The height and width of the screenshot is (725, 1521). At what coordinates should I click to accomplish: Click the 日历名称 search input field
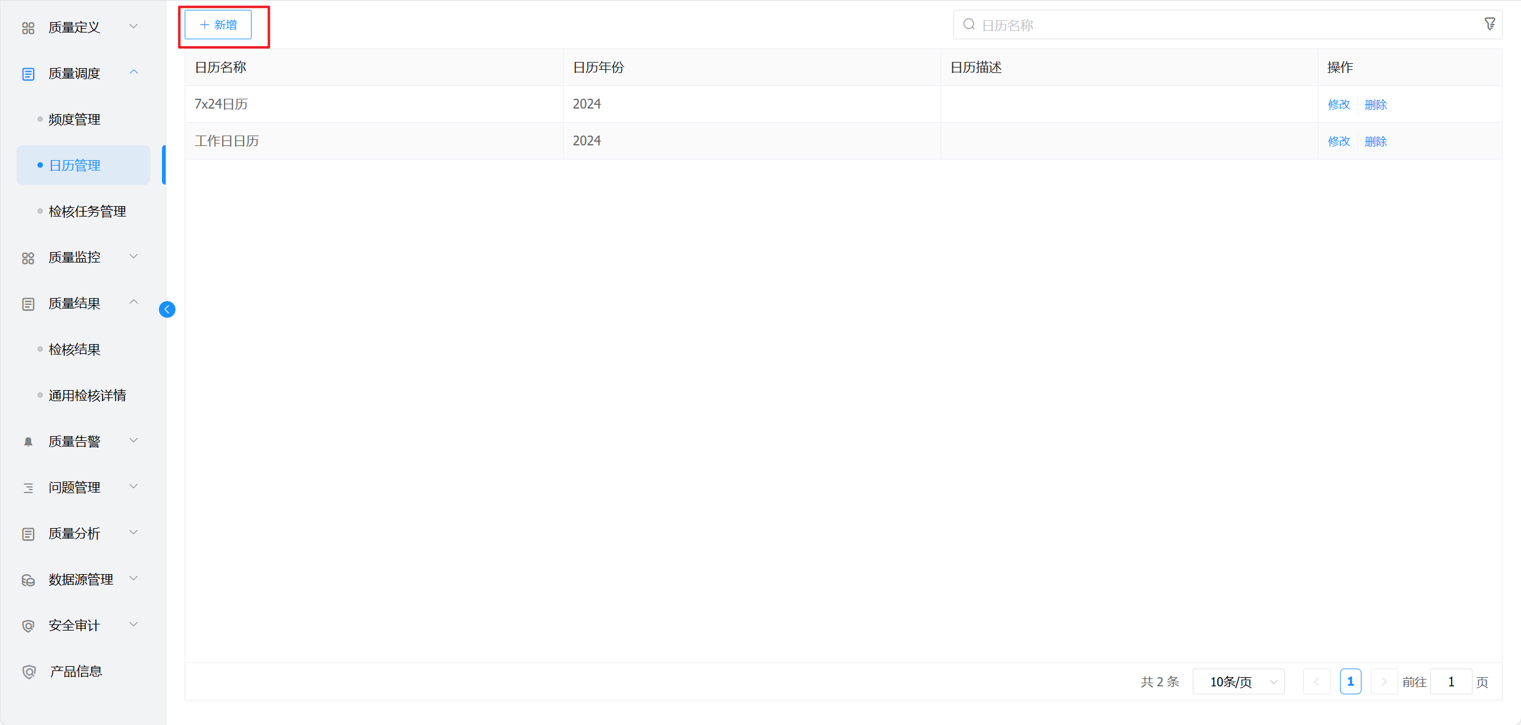tap(1221, 25)
